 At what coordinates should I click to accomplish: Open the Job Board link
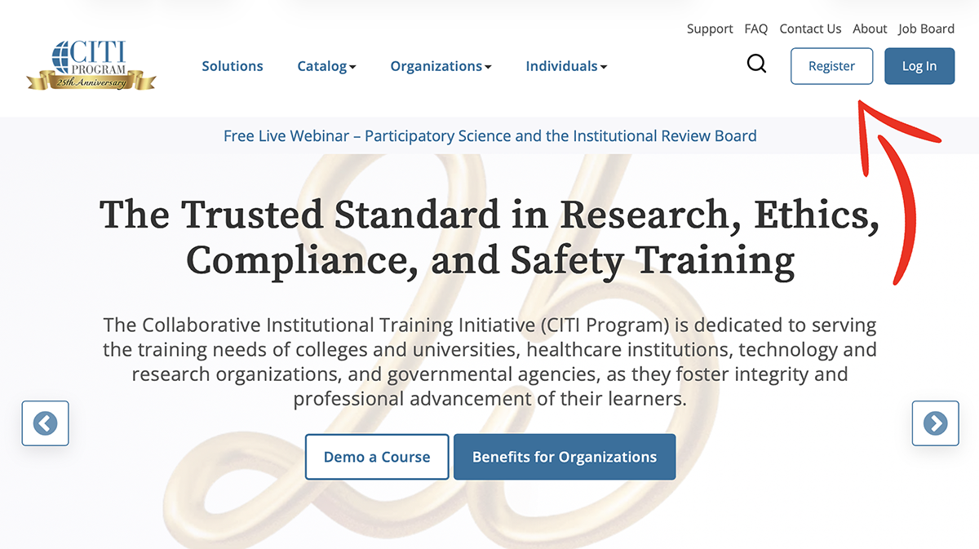[x=926, y=29]
